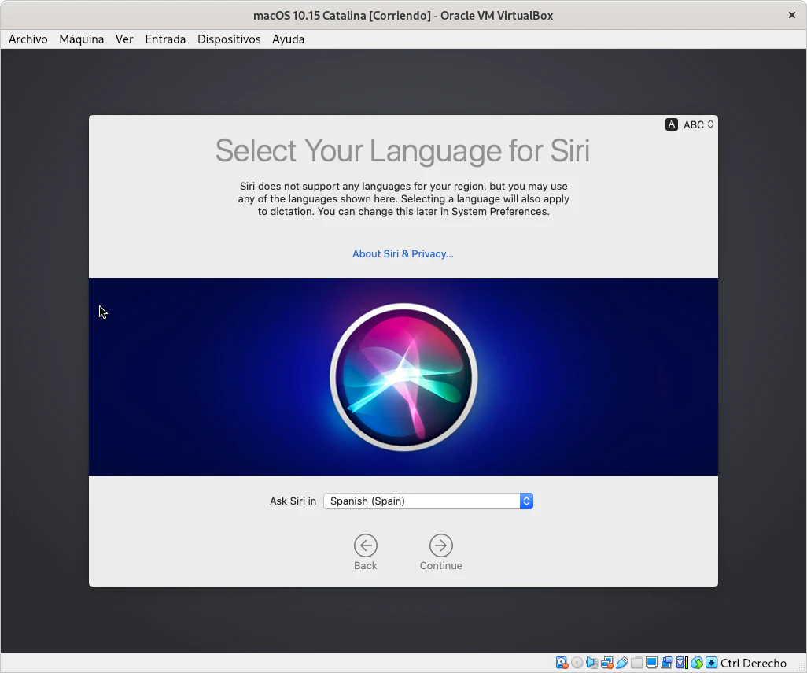Click the hard disk activity status icon
807x673 pixels.
(x=562, y=663)
